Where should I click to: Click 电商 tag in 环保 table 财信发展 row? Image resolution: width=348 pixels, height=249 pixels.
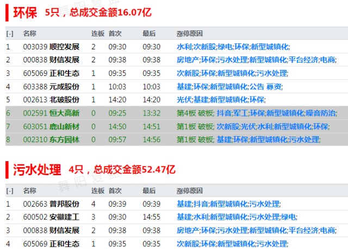[327, 60]
